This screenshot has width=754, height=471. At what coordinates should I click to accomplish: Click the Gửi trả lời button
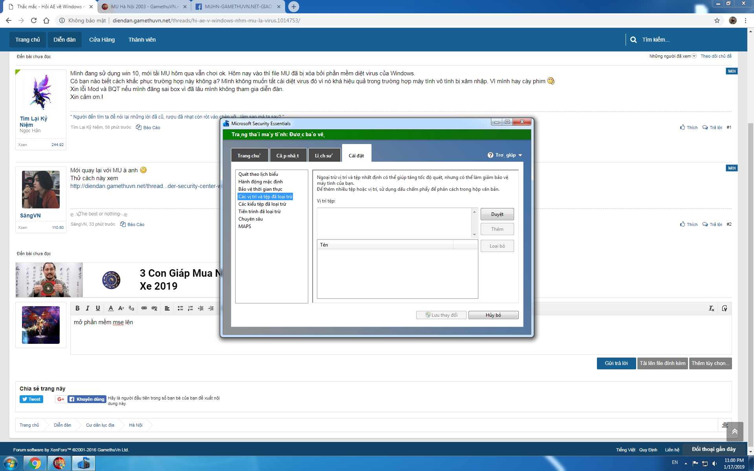(x=616, y=363)
